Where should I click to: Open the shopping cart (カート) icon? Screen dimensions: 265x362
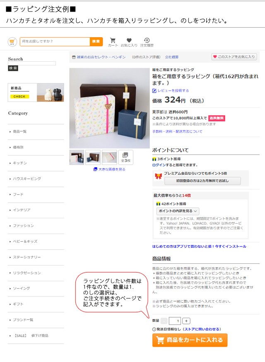click(113, 41)
